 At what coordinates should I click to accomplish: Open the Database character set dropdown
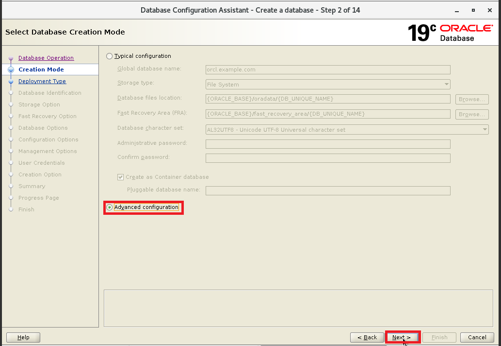pos(347,130)
